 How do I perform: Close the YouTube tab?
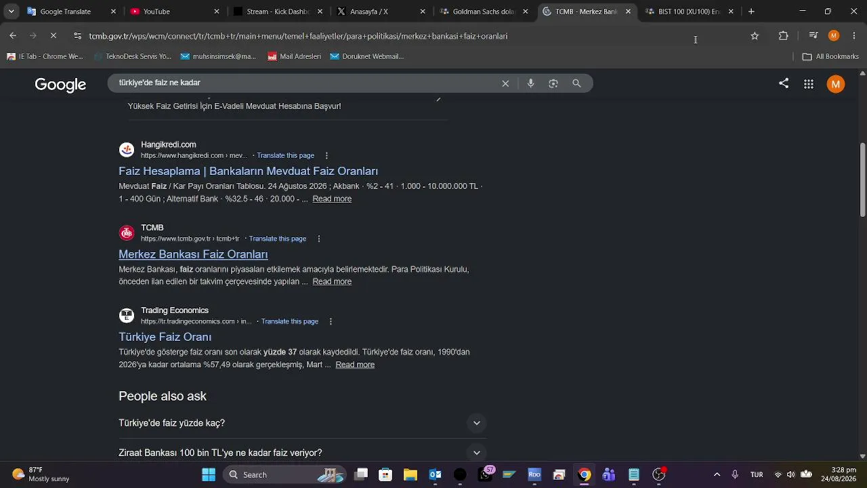[216, 12]
